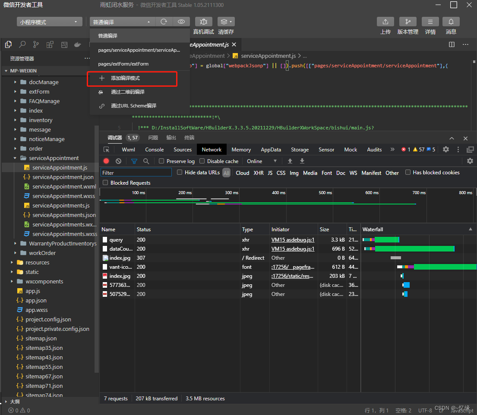Show more devtools tabs with double chevron
Screen dimensions: 477x415
click(x=392, y=149)
